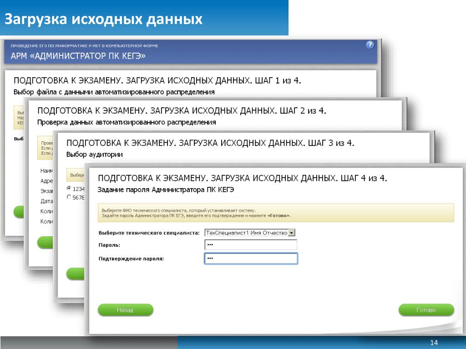Image resolution: width=466 pixels, height=349 pixels.
Task: Click 'Проверка данных автоматизированного распределения' subtitle
Action: (x=127, y=122)
